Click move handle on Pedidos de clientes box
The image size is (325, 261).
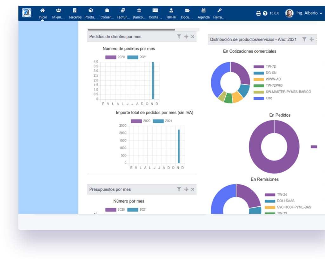pyautogui.click(x=186, y=37)
